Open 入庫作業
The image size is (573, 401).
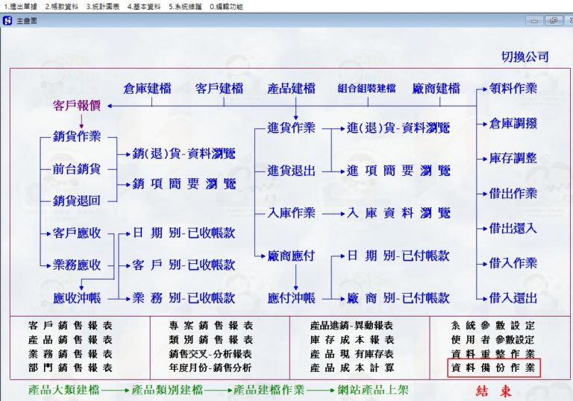(x=291, y=213)
